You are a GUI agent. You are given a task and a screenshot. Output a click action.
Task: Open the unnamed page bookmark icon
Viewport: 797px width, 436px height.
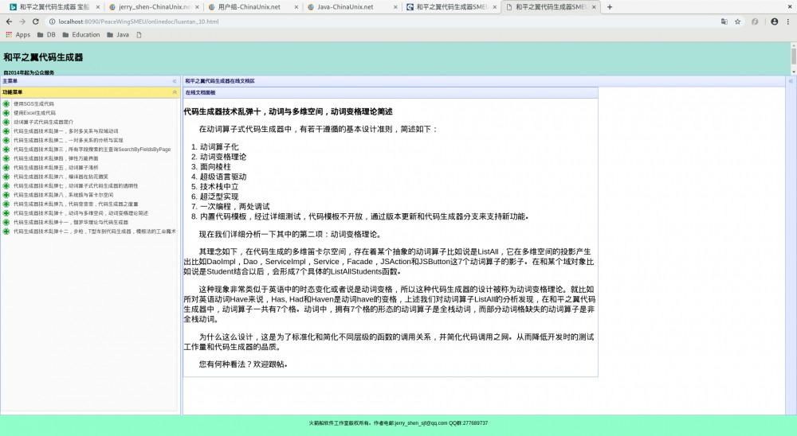click(139, 34)
